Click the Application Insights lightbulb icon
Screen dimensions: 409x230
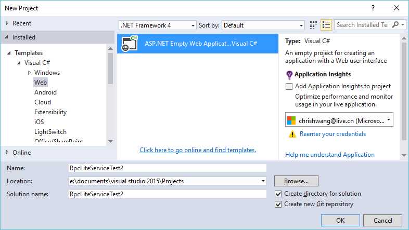tap(289, 75)
